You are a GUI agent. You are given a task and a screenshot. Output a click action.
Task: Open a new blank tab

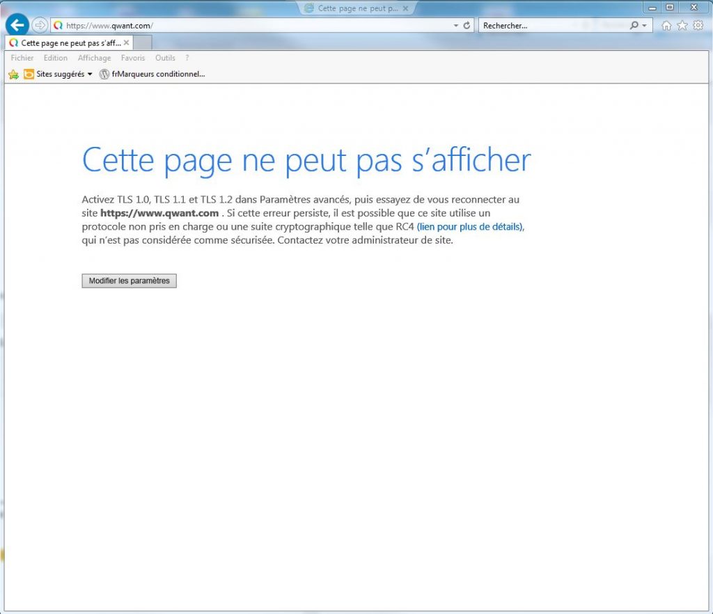tap(142, 42)
